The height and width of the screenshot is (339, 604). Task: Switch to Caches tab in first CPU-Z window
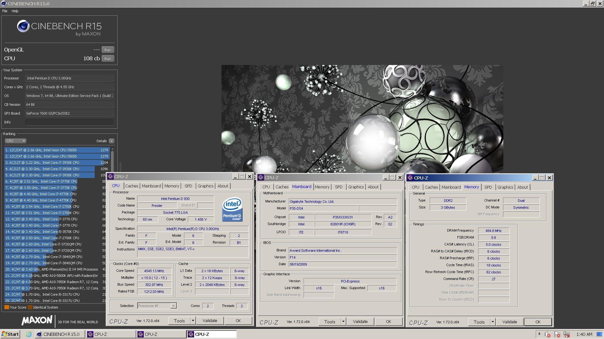[x=131, y=186]
